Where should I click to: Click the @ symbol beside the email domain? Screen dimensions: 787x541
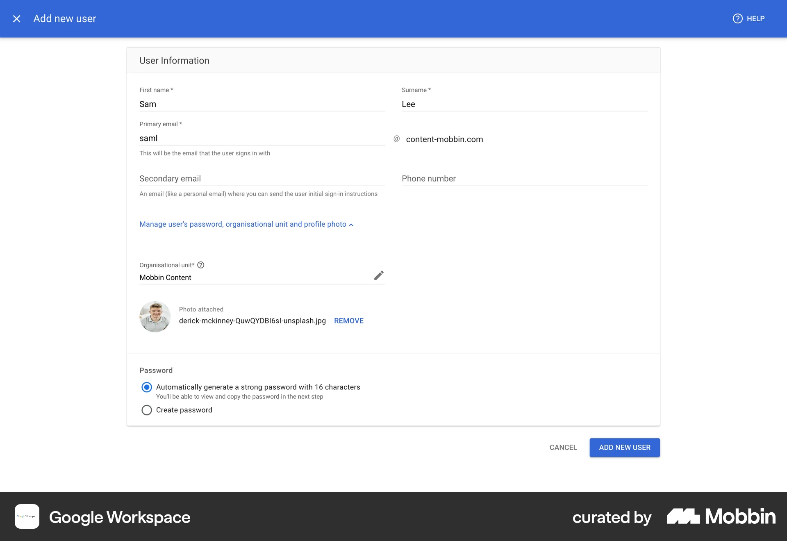pyautogui.click(x=396, y=139)
